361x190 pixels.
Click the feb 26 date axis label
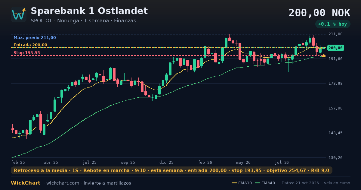coord(205,162)
